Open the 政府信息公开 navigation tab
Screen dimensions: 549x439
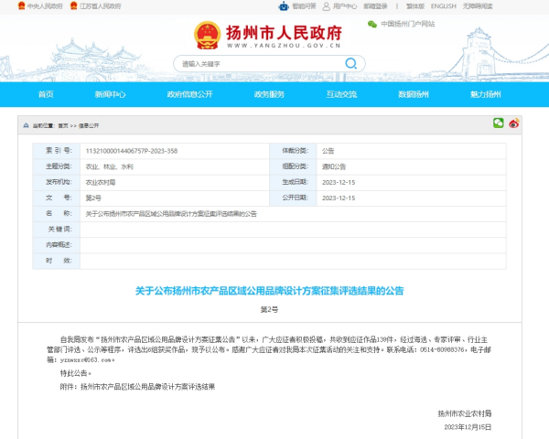pos(189,94)
